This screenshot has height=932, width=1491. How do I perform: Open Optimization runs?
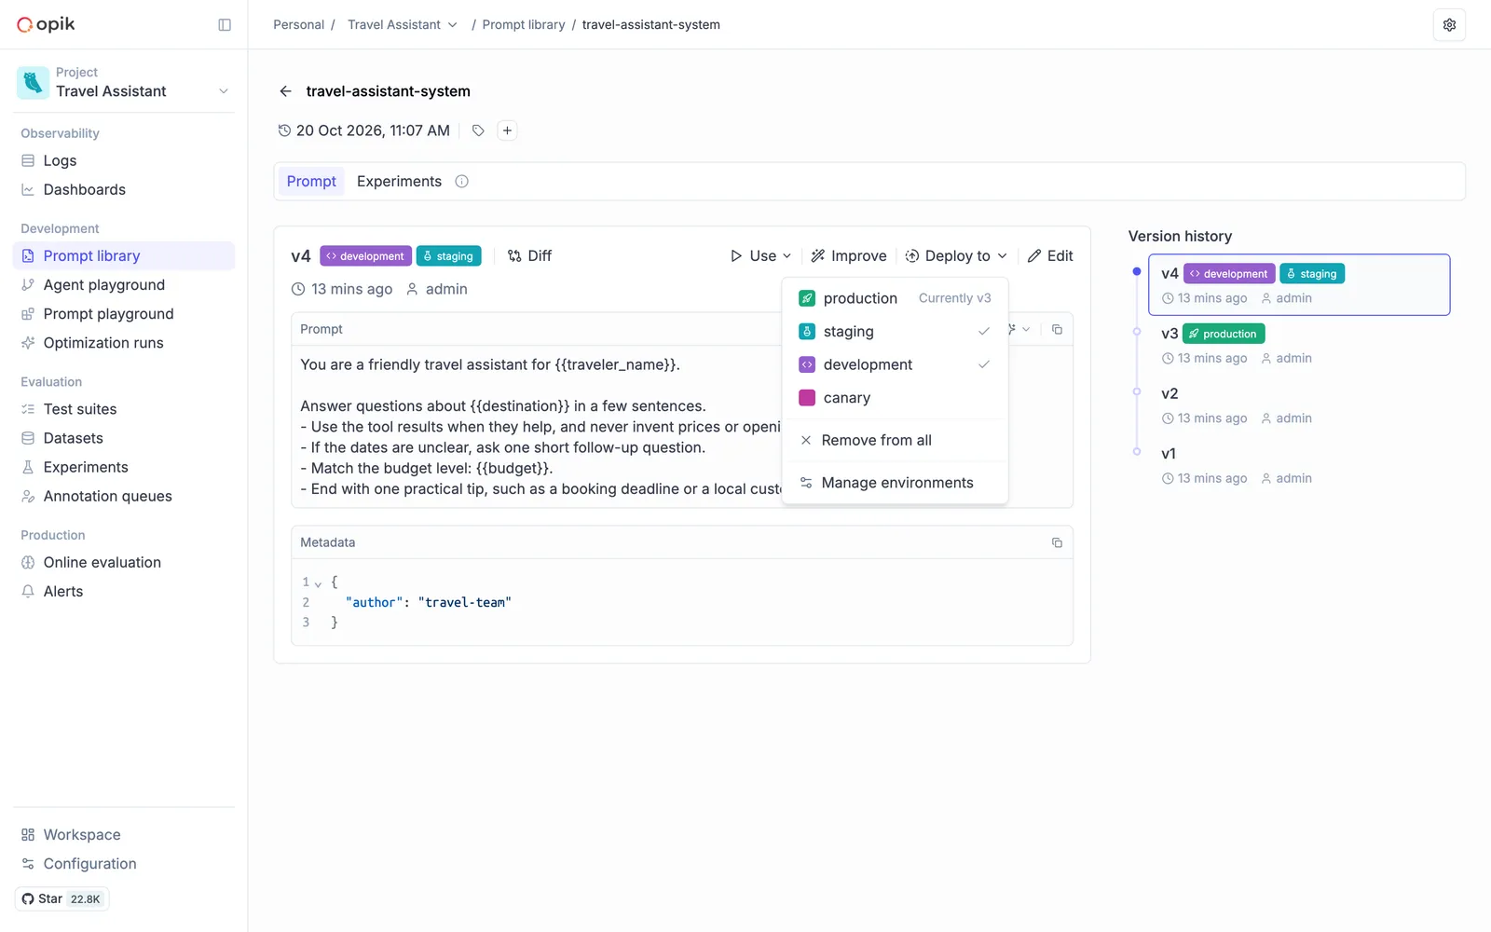click(124, 343)
